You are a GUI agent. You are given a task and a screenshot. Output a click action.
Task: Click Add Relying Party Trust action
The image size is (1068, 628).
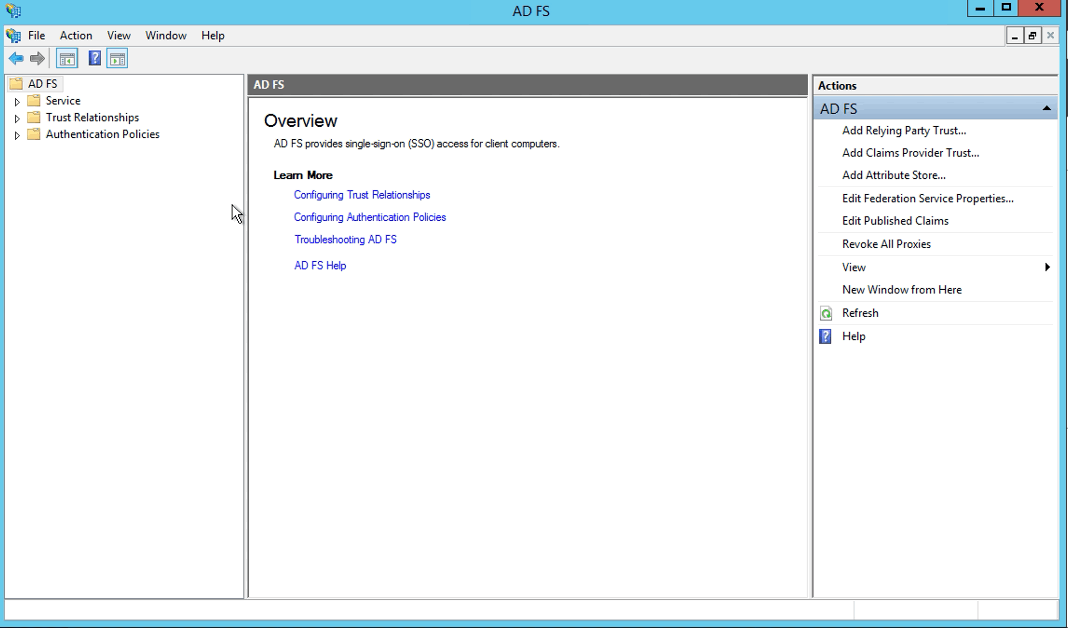[904, 130]
